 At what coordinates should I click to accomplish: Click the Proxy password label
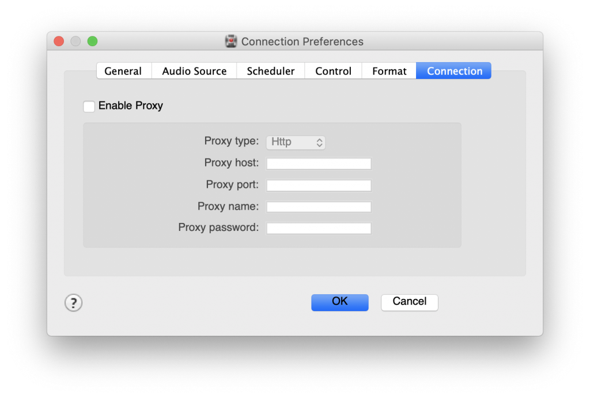tap(218, 228)
